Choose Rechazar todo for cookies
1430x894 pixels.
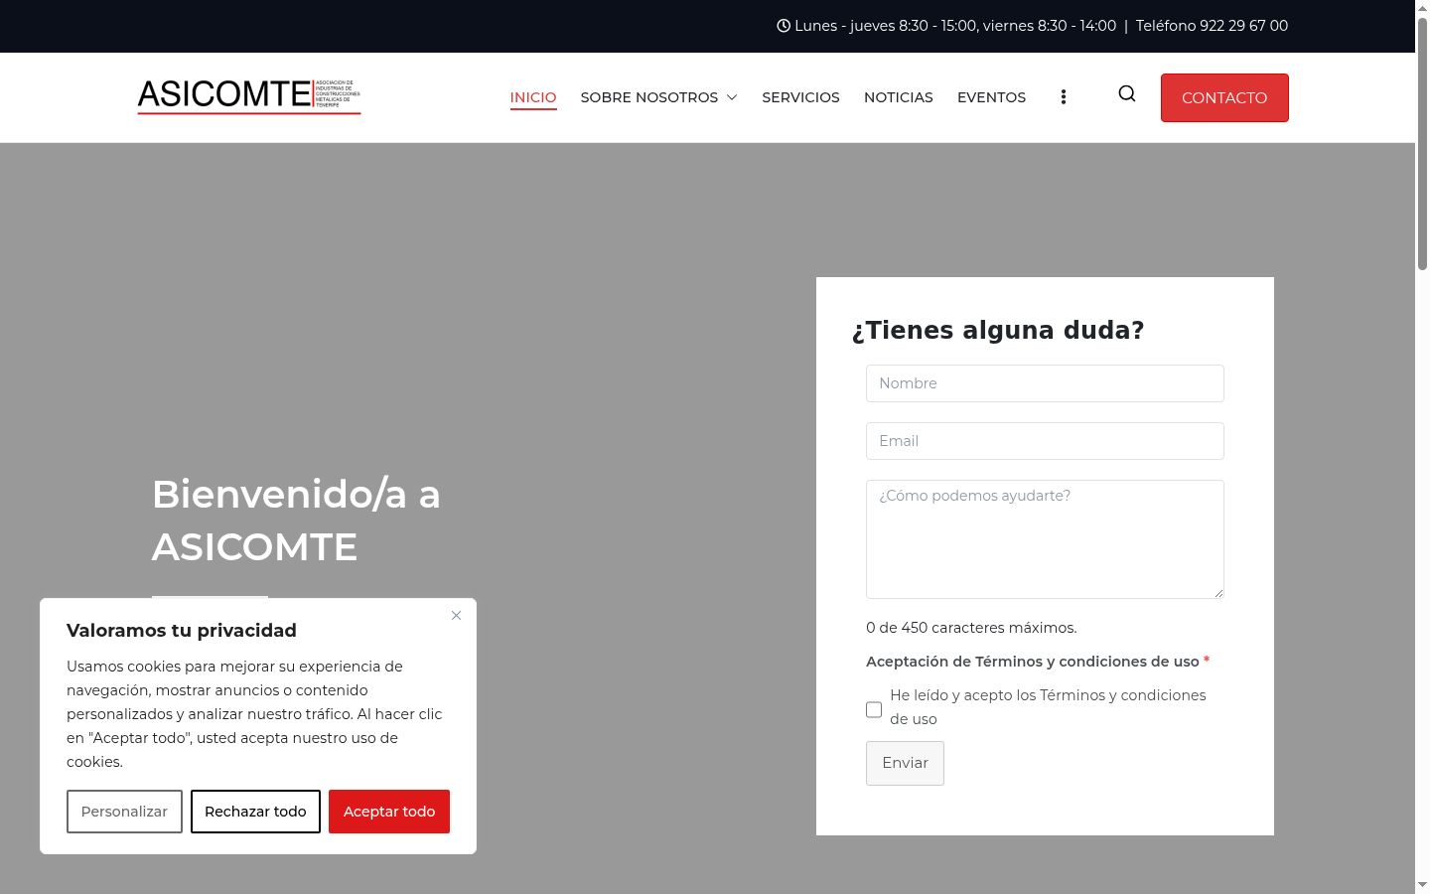coord(255,812)
